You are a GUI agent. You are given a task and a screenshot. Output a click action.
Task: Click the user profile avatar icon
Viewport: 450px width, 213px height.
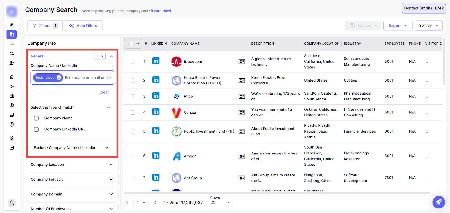(x=12, y=203)
